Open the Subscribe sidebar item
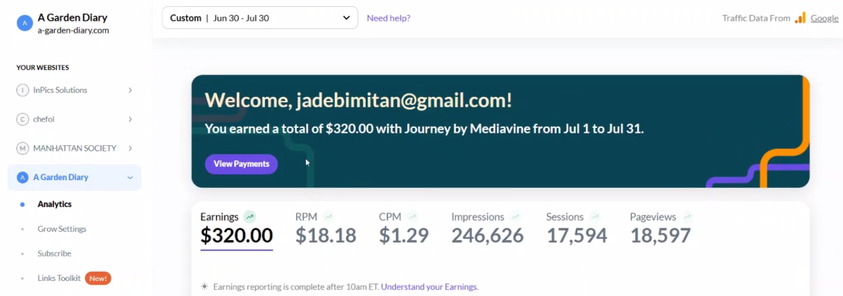This screenshot has height=296, width=843. [54, 253]
